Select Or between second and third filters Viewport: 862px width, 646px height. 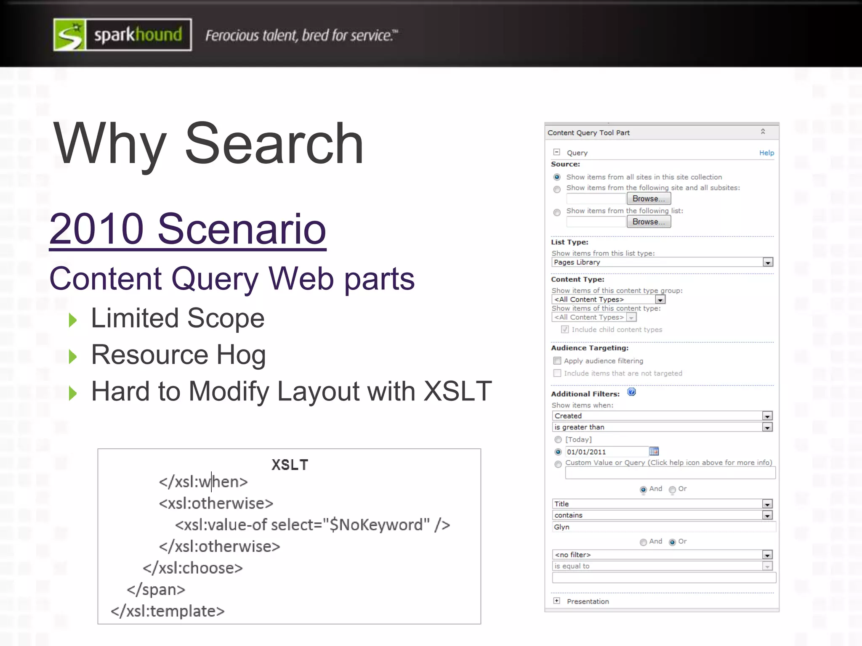pyautogui.click(x=672, y=542)
